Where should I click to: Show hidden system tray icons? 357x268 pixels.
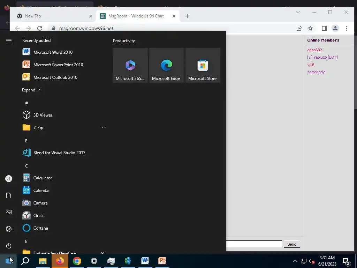point(295,261)
